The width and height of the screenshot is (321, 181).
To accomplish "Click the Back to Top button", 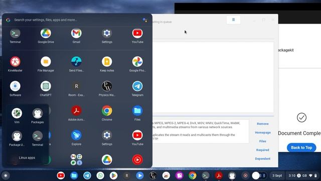I will click(x=301, y=147).
